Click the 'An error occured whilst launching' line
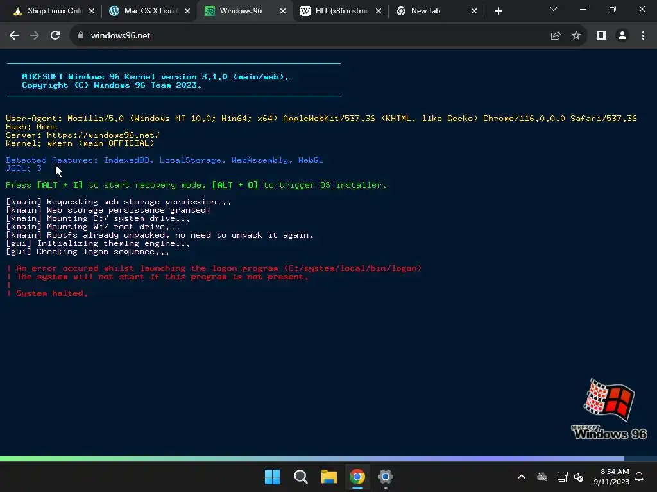Viewport: 657px width, 492px height. pyautogui.click(x=219, y=268)
